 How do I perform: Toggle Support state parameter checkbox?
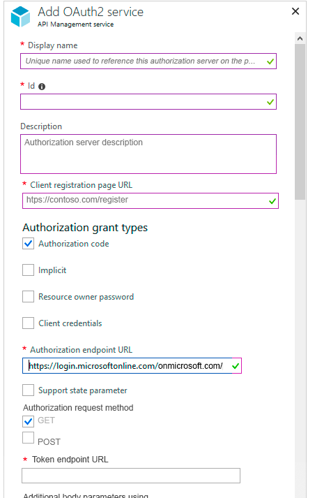(x=28, y=390)
